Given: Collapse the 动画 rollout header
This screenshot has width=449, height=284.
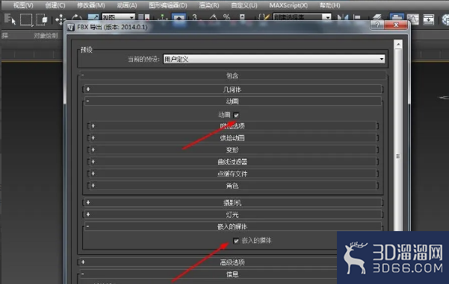Looking at the screenshot, I should click(x=232, y=101).
